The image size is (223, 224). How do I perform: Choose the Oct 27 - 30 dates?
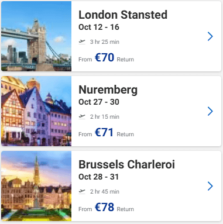[99, 102]
